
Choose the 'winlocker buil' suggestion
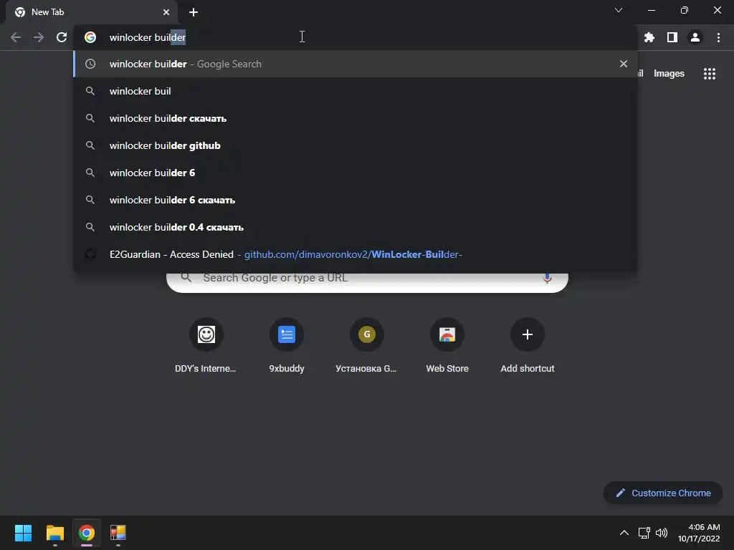[356, 91]
